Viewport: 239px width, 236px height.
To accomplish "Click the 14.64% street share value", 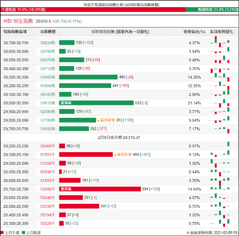I will click(x=194, y=189).
